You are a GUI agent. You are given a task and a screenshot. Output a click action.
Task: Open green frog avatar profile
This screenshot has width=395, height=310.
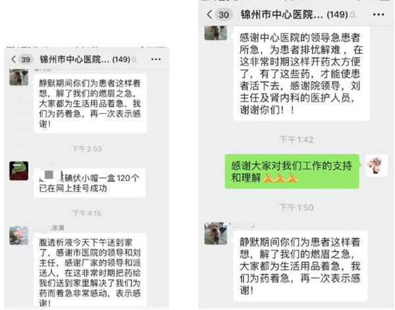pos(19,171)
